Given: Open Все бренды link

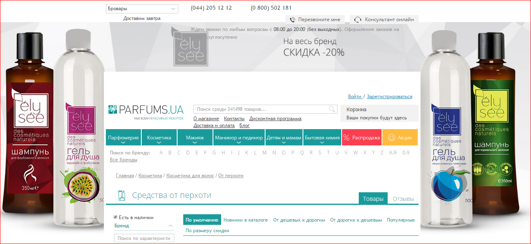Looking at the screenshot, I should click(x=123, y=160).
